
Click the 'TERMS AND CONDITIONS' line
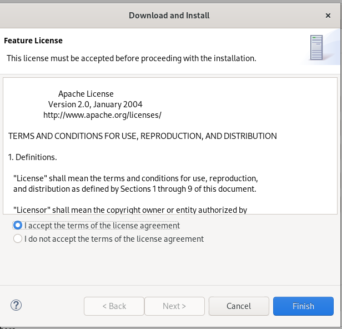coord(143,136)
